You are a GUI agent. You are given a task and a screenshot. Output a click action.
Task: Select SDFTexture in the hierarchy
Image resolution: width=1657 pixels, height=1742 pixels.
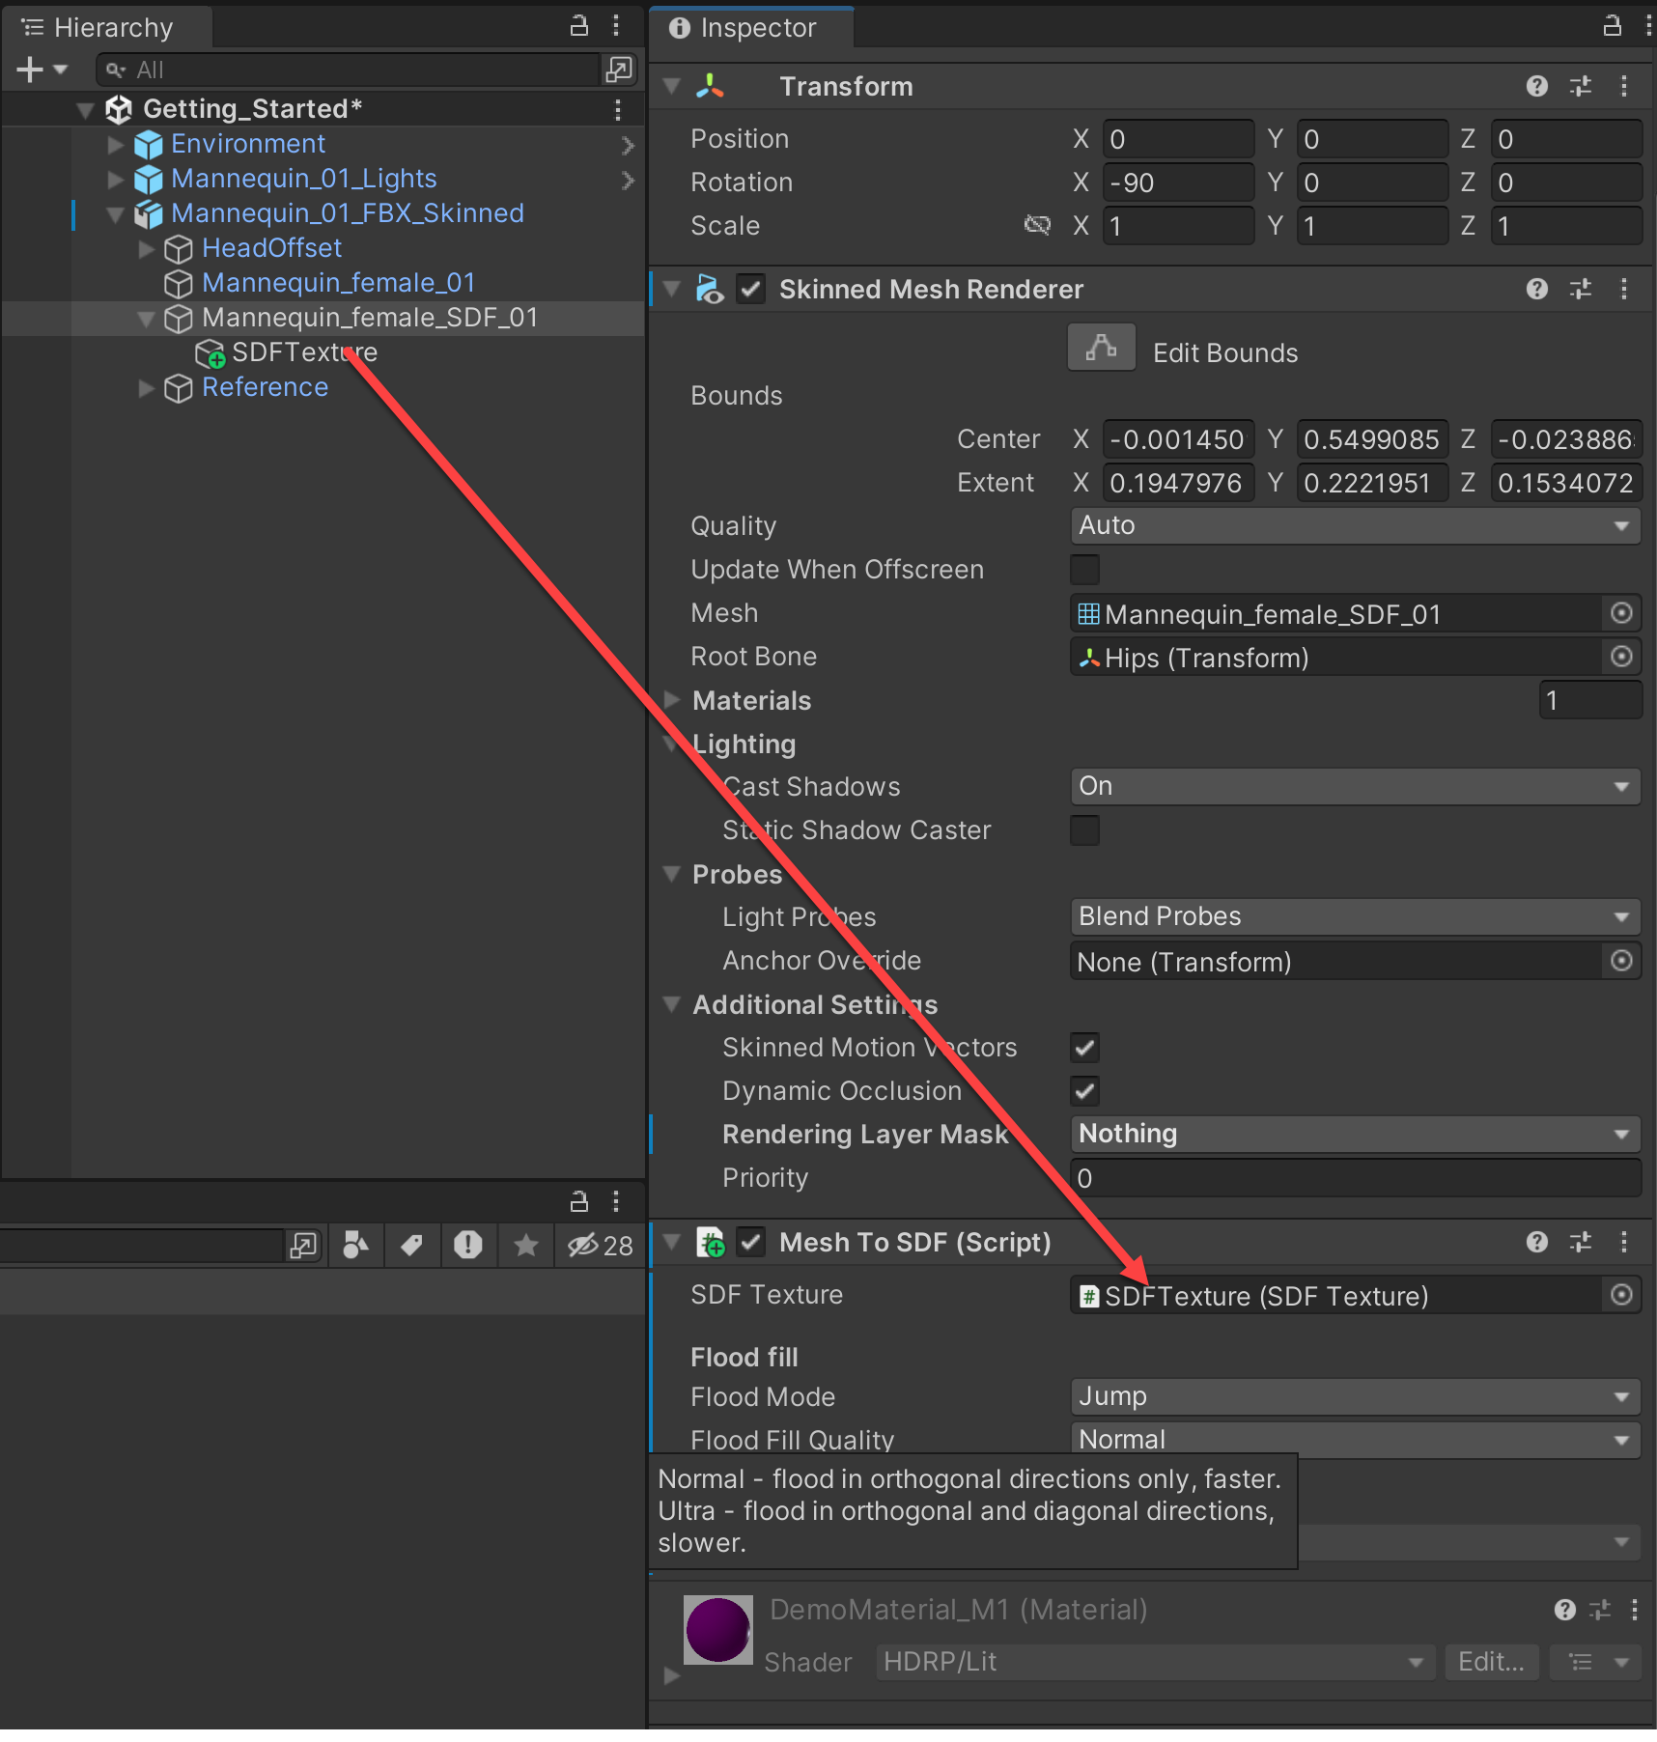click(304, 352)
